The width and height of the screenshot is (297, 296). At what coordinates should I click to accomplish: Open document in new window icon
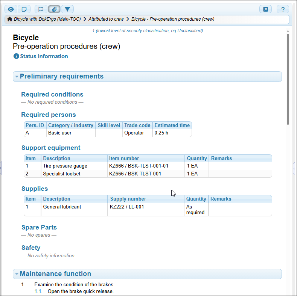(265, 9)
